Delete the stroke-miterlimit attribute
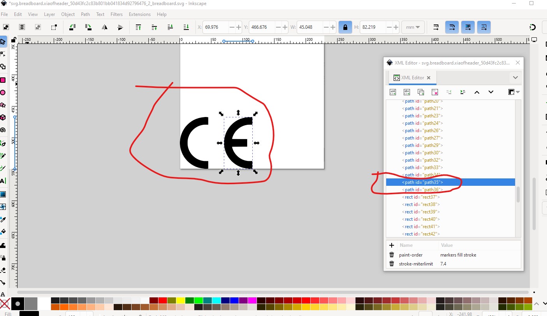The height and width of the screenshot is (316, 547). (x=392, y=264)
